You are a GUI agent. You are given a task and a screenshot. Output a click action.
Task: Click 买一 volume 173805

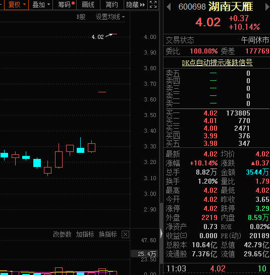click(238, 113)
